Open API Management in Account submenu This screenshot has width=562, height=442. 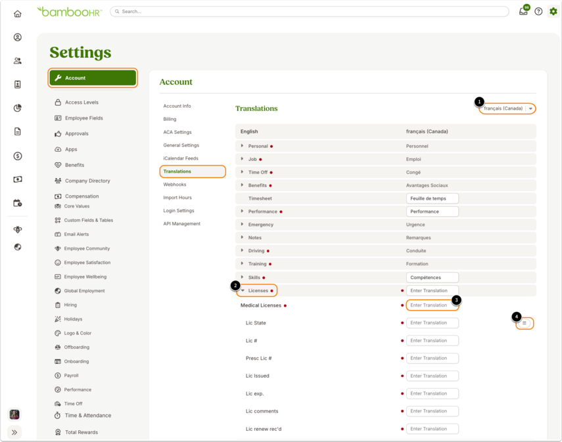pos(181,224)
